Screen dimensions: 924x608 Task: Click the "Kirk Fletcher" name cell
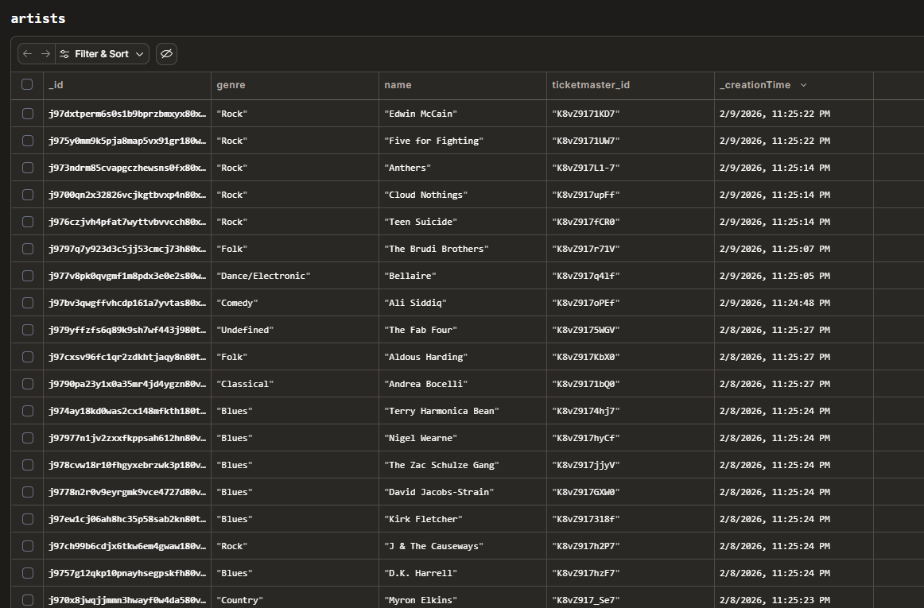tap(463, 520)
